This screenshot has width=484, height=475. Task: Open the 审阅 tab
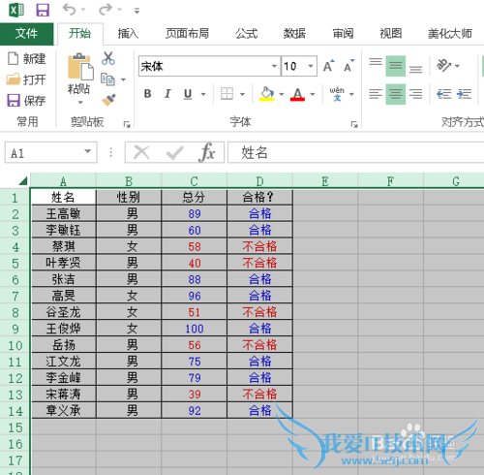[x=343, y=34]
